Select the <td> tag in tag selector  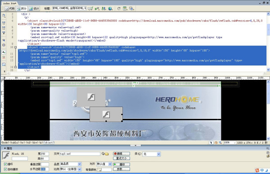(28, 143)
